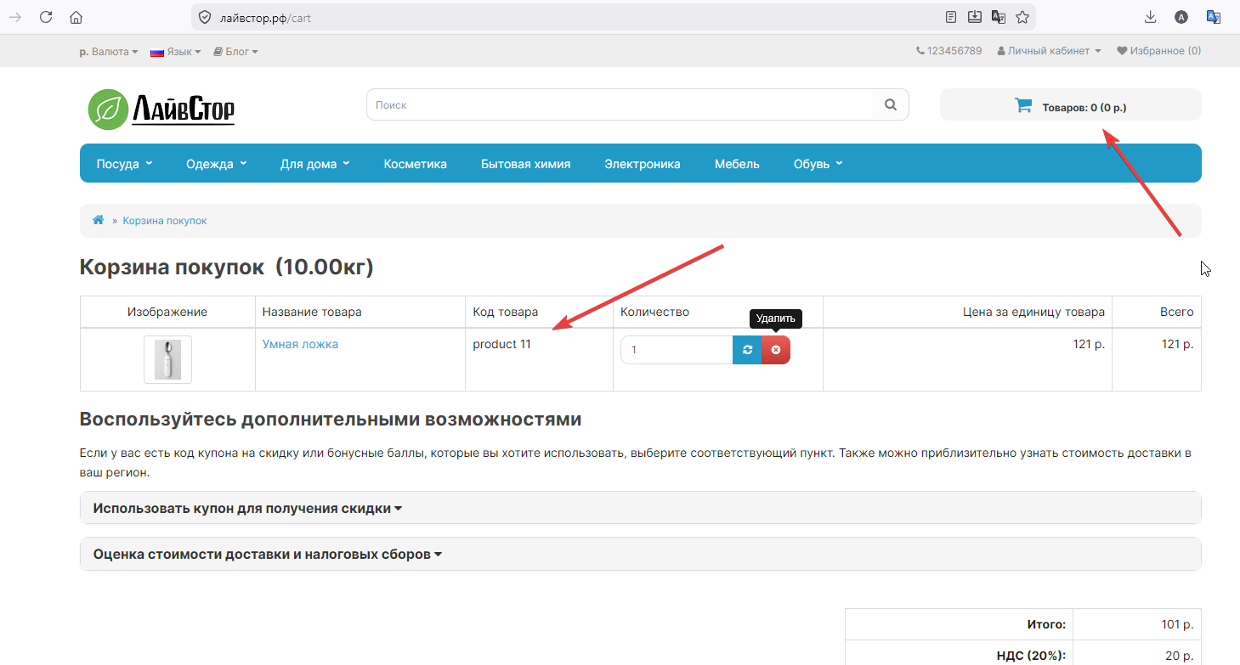Click the search magnifier icon

pos(890,104)
